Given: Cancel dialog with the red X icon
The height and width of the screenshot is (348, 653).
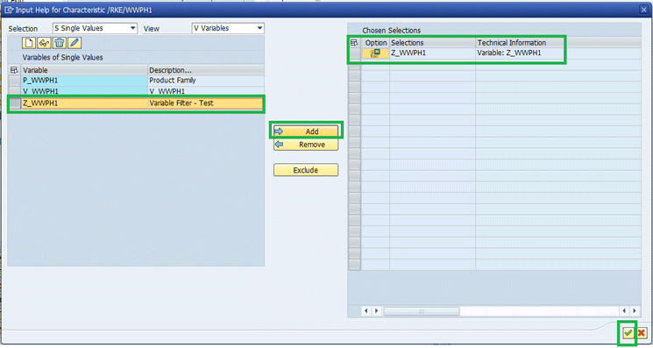Looking at the screenshot, I should coord(642,332).
